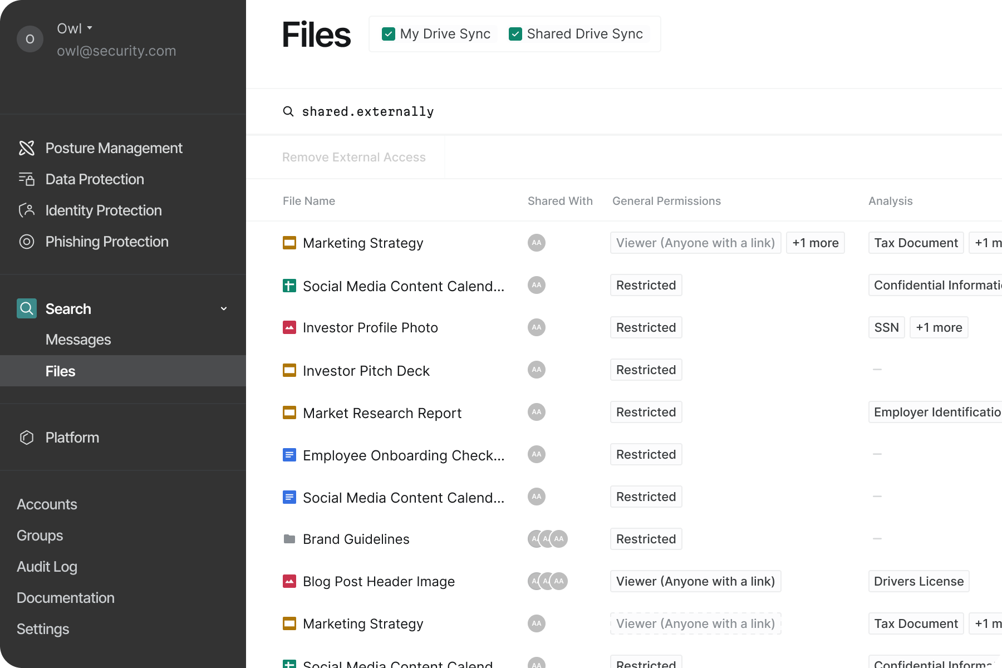This screenshot has height=668, width=1002.
Task: Click Restricted tag for Brand Guidelines
Action: point(646,539)
